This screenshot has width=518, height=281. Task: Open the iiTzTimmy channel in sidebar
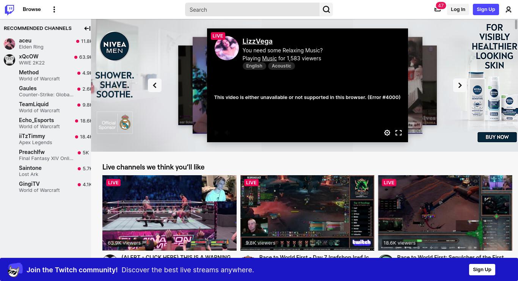click(x=46, y=139)
